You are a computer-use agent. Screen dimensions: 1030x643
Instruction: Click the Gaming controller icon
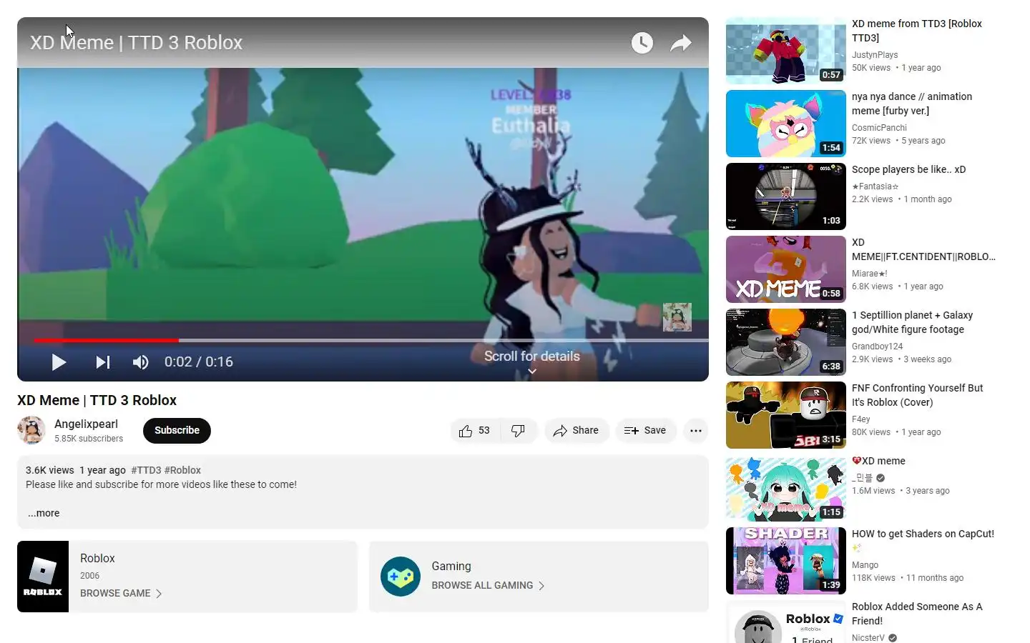pyautogui.click(x=401, y=577)
